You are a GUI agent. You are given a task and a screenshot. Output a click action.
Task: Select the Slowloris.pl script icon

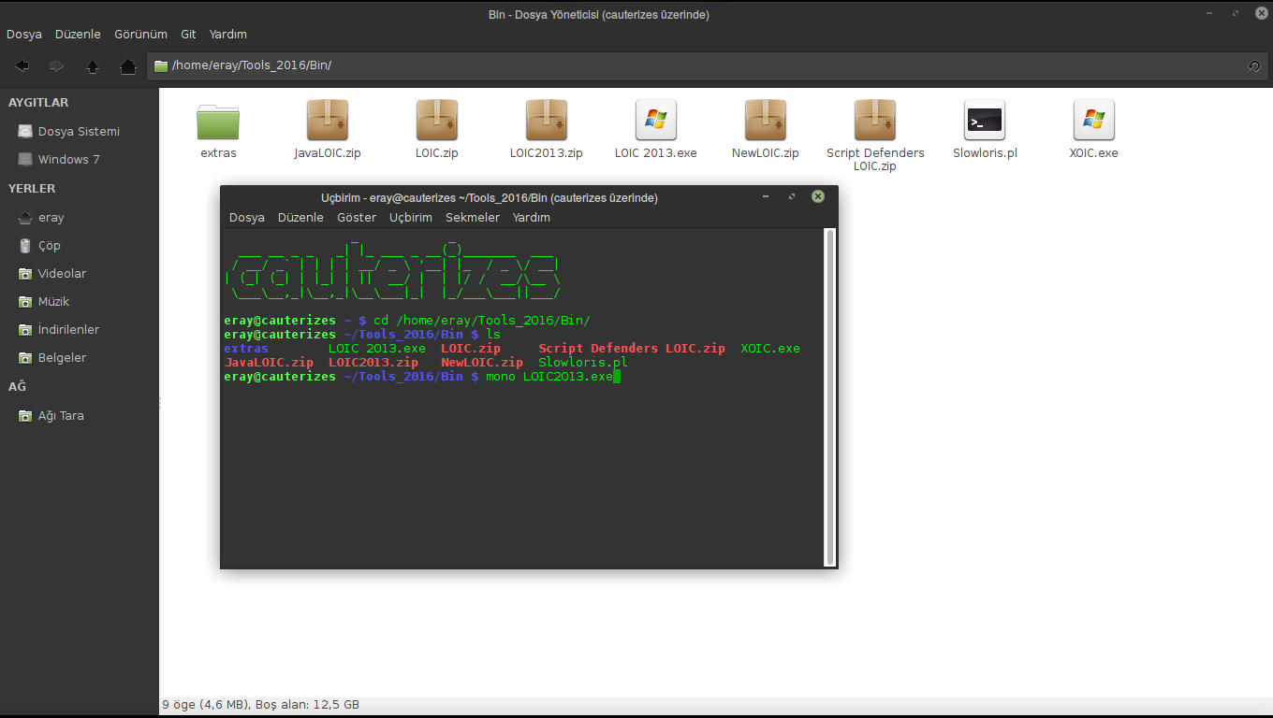[985, 121]
